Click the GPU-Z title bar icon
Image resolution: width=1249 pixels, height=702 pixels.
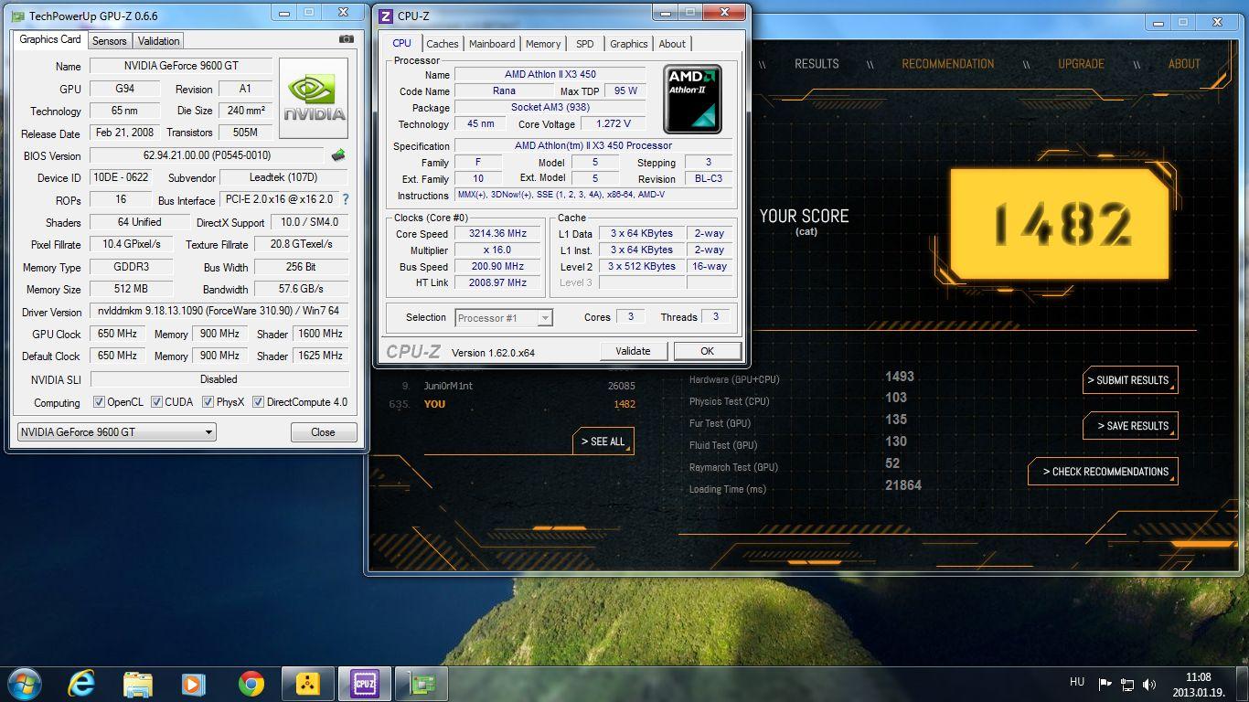(17, 16)
